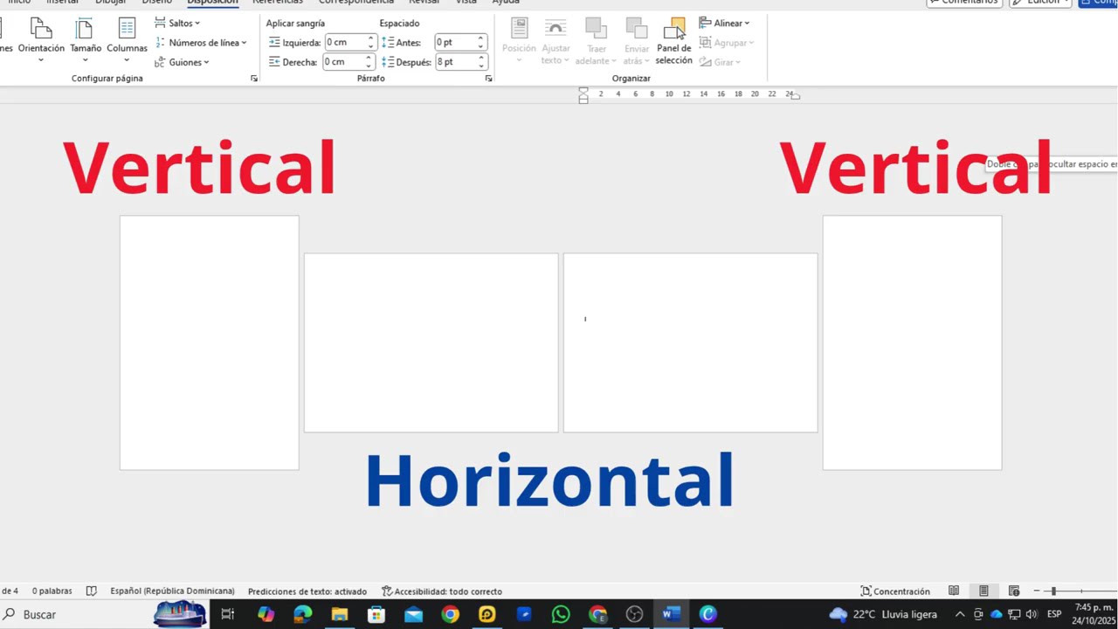Click the spelling check book icon

(91, 591)
